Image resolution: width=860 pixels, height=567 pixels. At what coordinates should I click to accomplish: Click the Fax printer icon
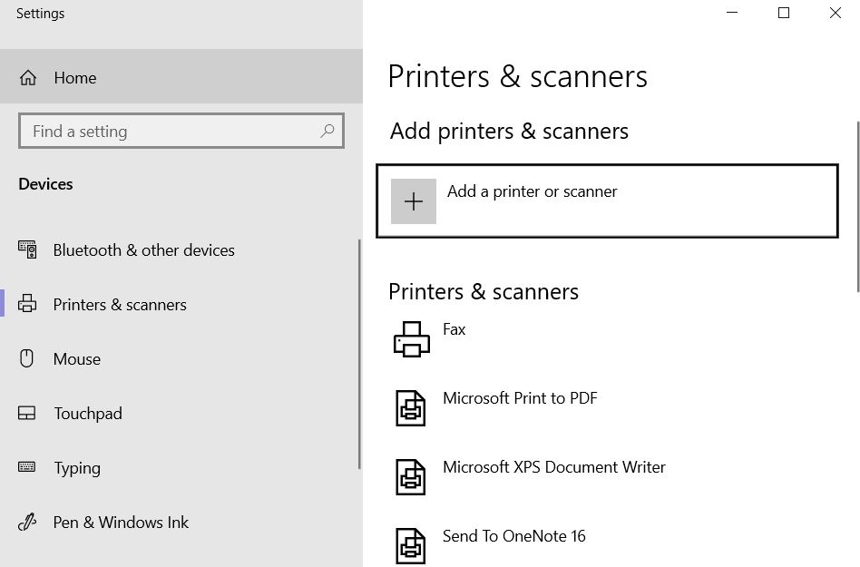pos(411,339)
